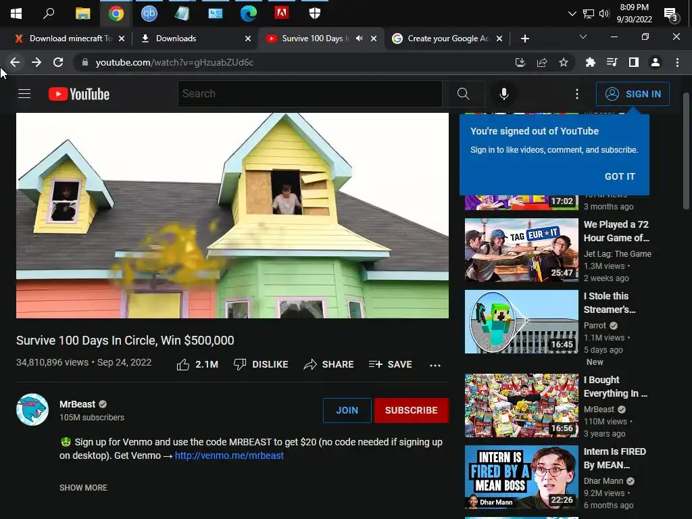
Task: Close the Downloads tab
Action: click(x=248, y=39)
